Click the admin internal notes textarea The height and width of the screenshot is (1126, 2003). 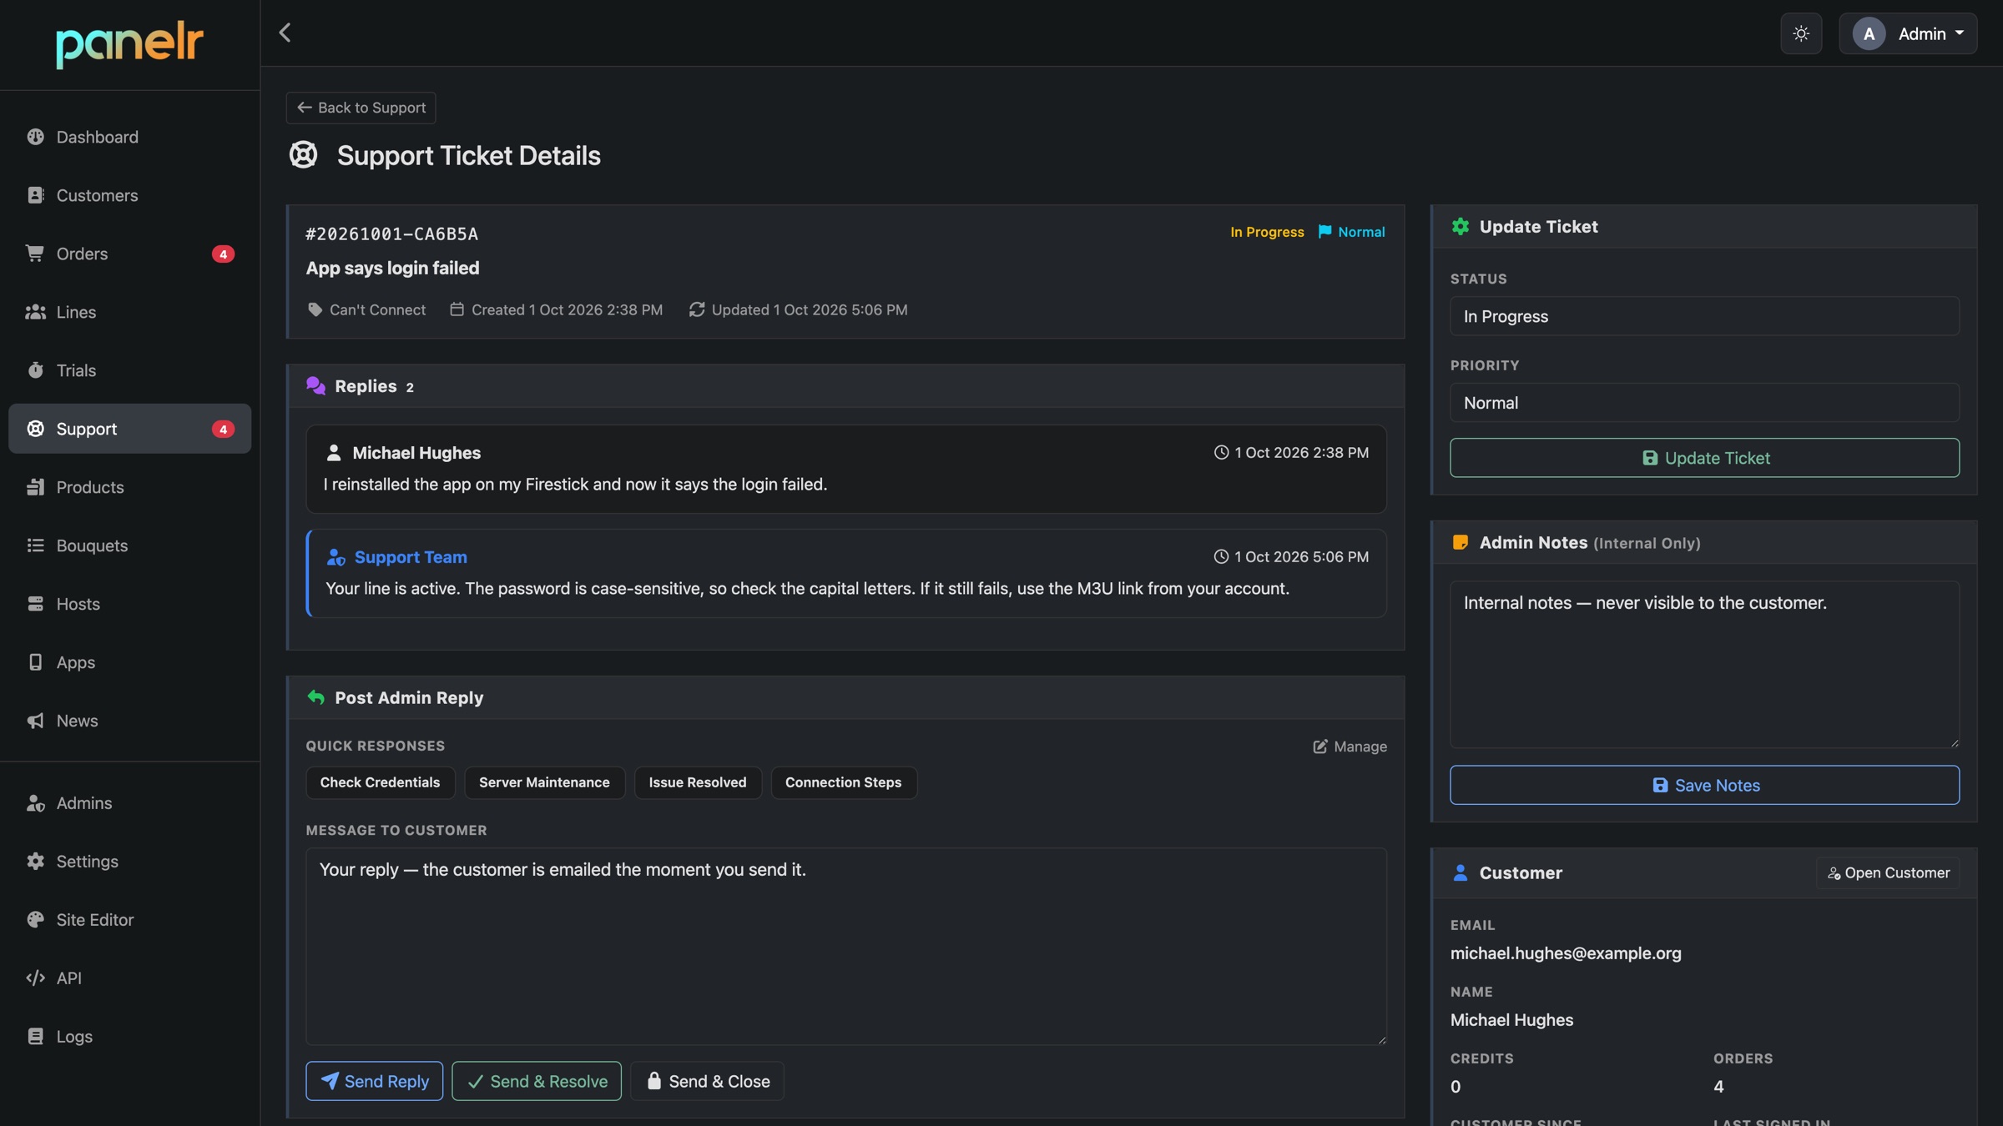tap(1704, 665)
